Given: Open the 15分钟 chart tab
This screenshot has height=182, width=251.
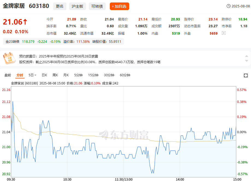Looking at the screenshot, I should tap(93, 75).
